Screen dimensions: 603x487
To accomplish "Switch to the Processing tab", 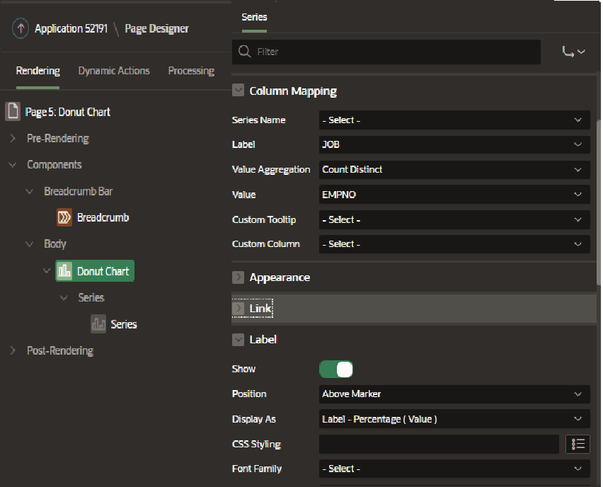I will 191,71.
